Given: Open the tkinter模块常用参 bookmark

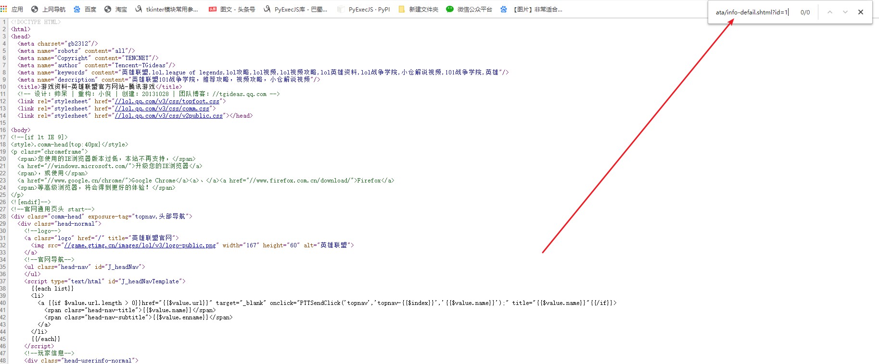Looking at the screenshot, I should pos(166,9).
